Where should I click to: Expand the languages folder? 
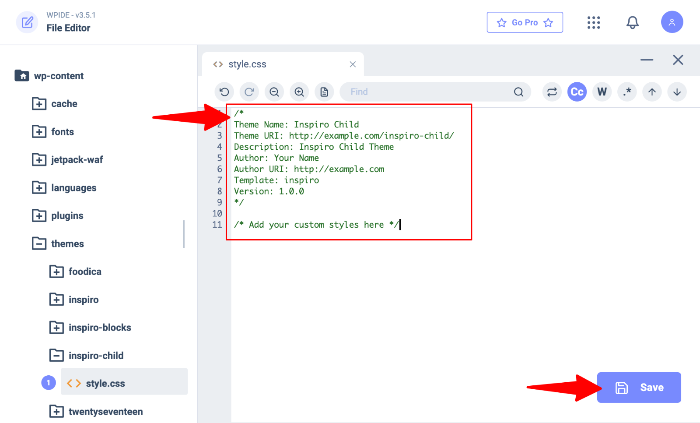point(39,188)
